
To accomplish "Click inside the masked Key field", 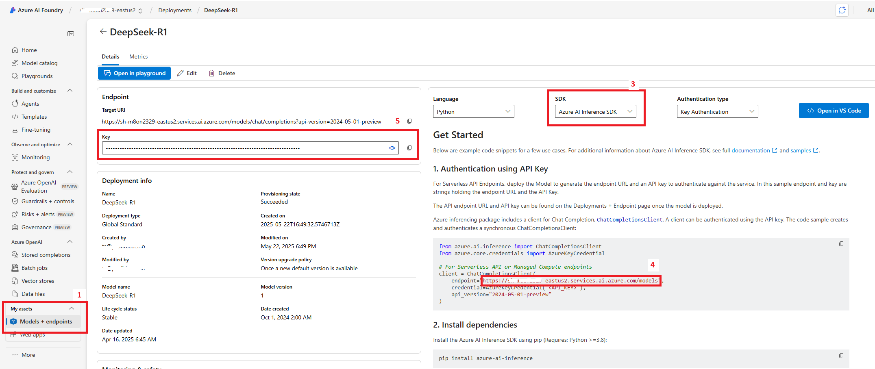I will tap(244, 148).
